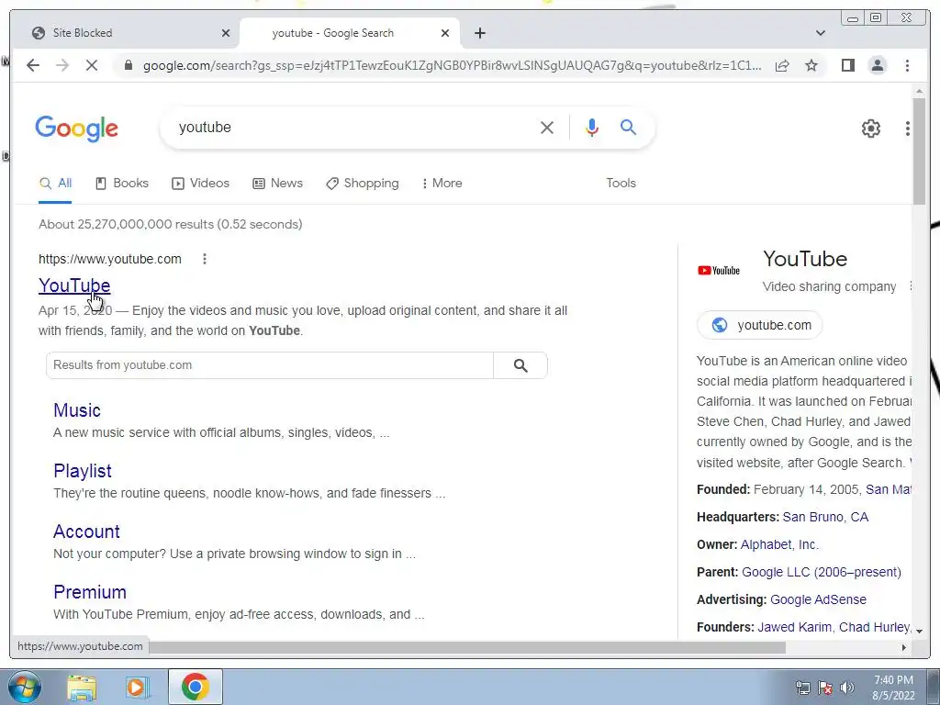This screenshot has height=705, width=940.
Task: Open the Playlist sitelink
Action: pyautogui.click(x=82, y=471)
